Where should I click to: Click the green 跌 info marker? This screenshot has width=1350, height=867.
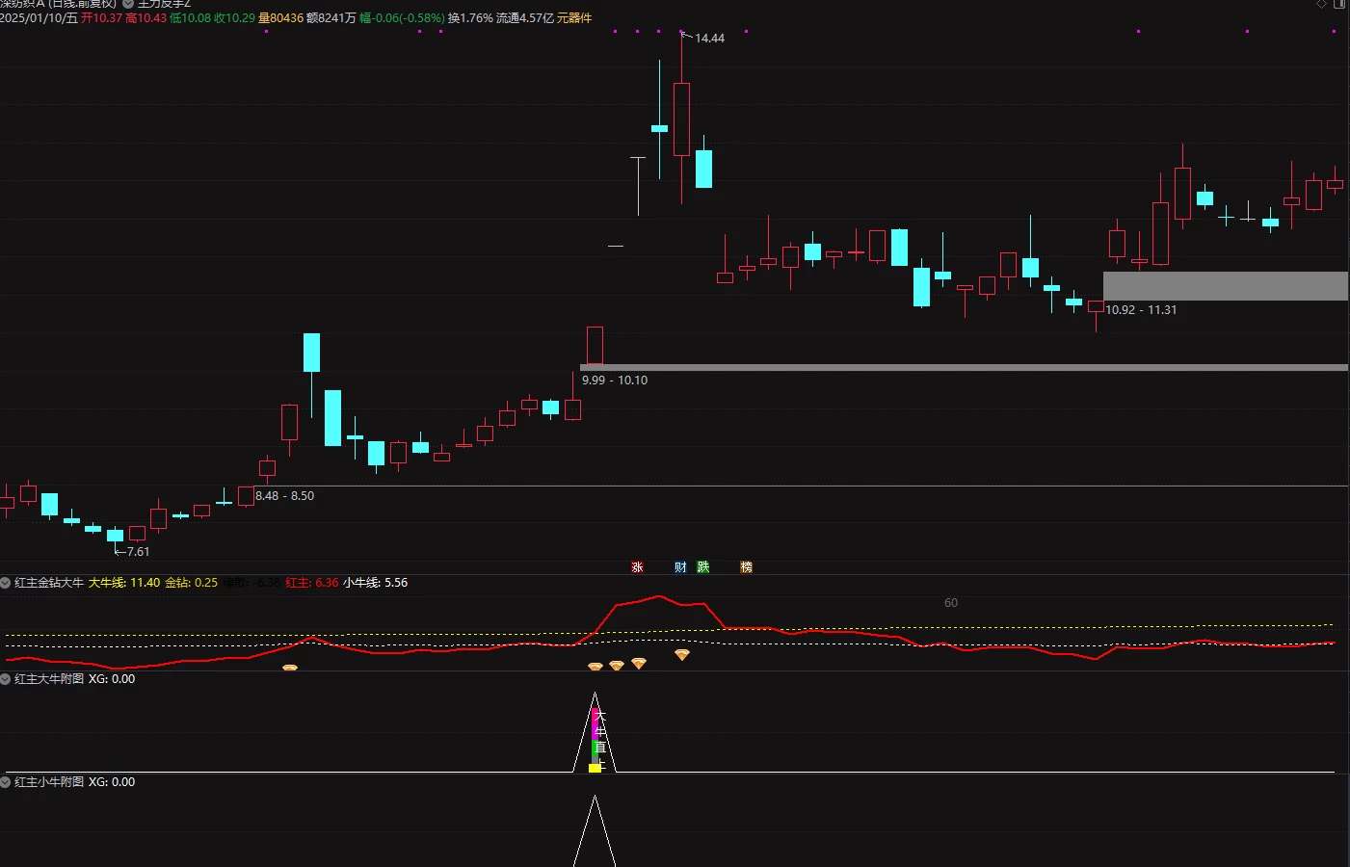(x=703, y=567)
